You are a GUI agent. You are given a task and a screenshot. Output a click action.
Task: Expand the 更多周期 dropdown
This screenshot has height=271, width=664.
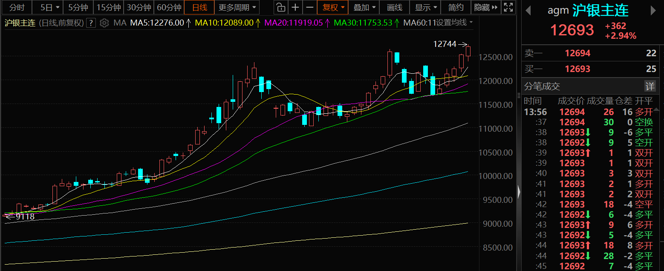click(x=237, y=7)
